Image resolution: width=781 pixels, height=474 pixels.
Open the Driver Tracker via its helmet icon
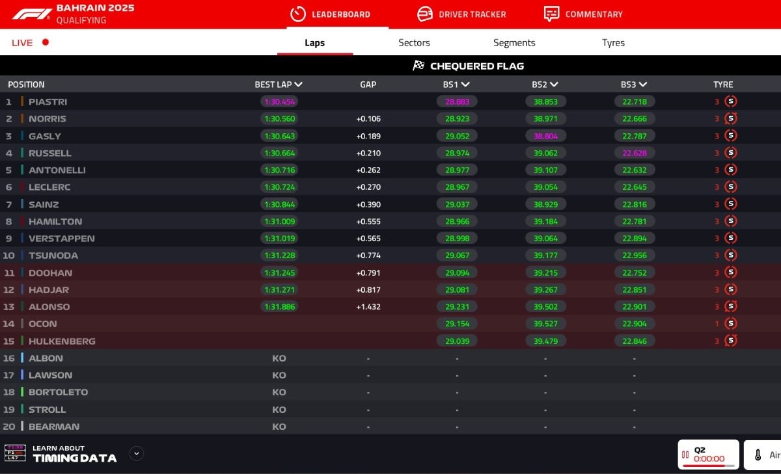[424, 13]
